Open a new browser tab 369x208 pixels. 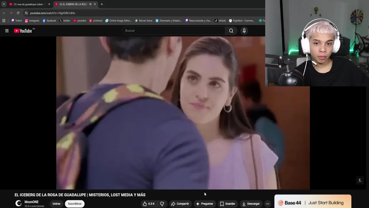coord(102,4)
